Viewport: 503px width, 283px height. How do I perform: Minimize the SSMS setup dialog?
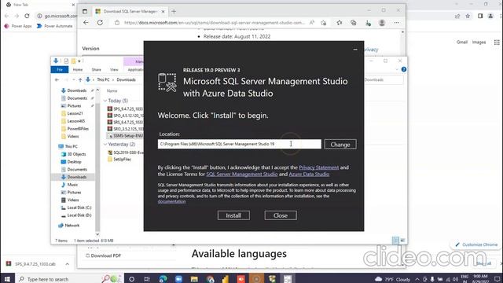355,50
